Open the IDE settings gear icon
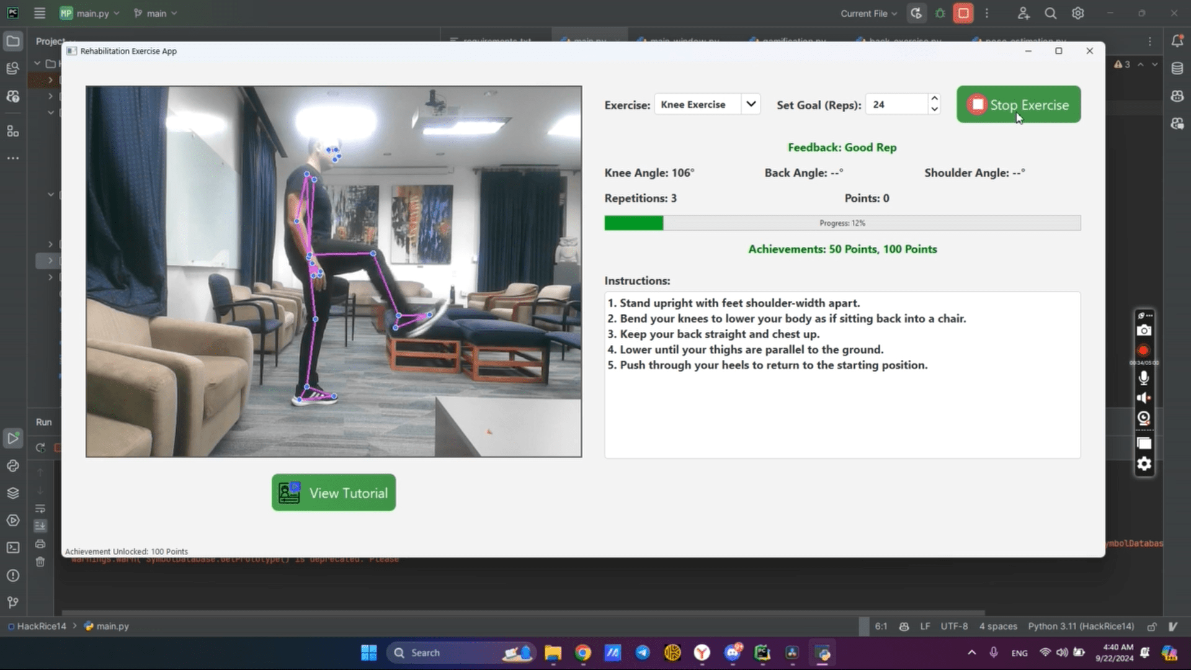Image resolution: width=1191 pixels, height=670 pixels. (1078, 13)
